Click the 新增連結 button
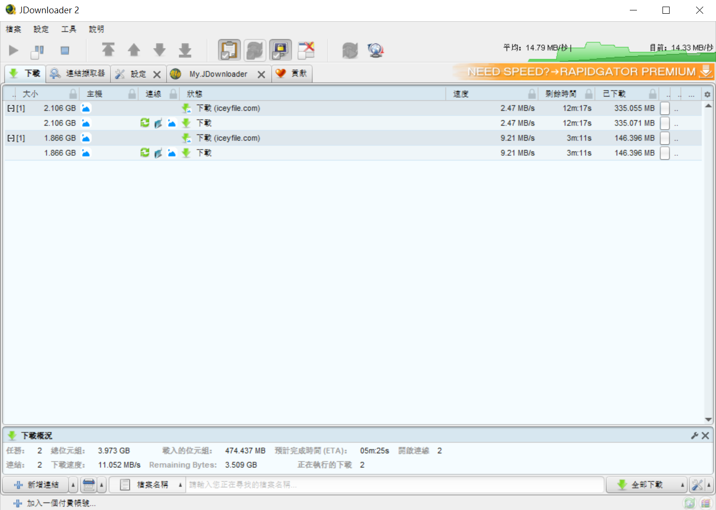 36,485
